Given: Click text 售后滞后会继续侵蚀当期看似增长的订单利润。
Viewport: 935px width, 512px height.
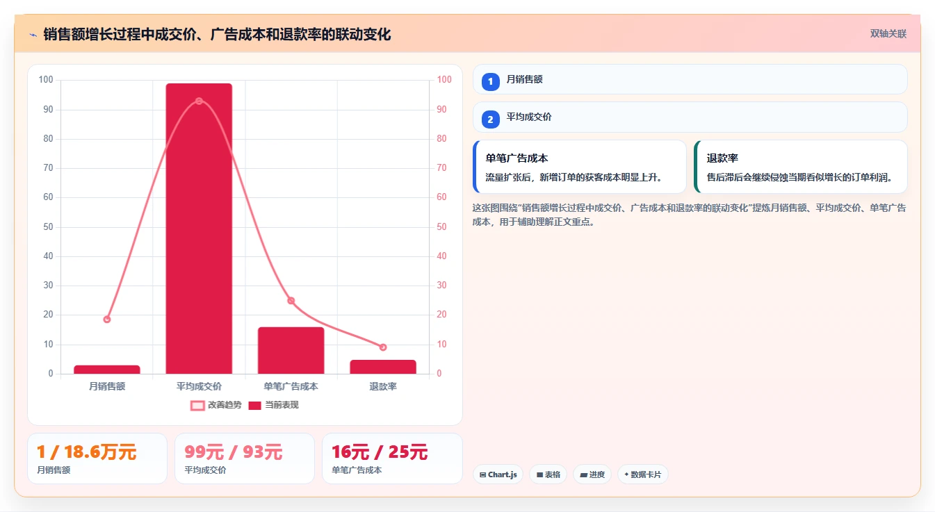Looking at the screenshot, I should click(x=799, y=178).
